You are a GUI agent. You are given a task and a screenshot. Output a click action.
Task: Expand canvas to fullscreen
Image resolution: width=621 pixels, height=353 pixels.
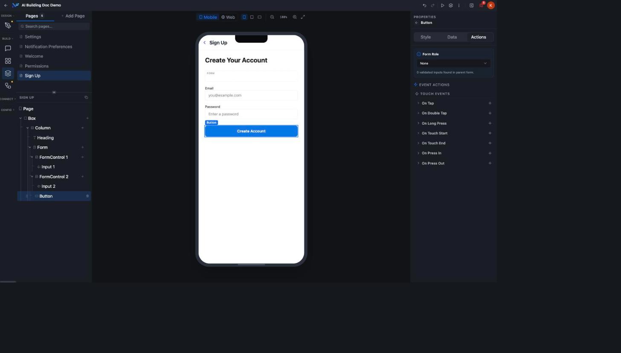coord(303,17)
